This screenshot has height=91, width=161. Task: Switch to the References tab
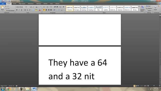point(31,4)
